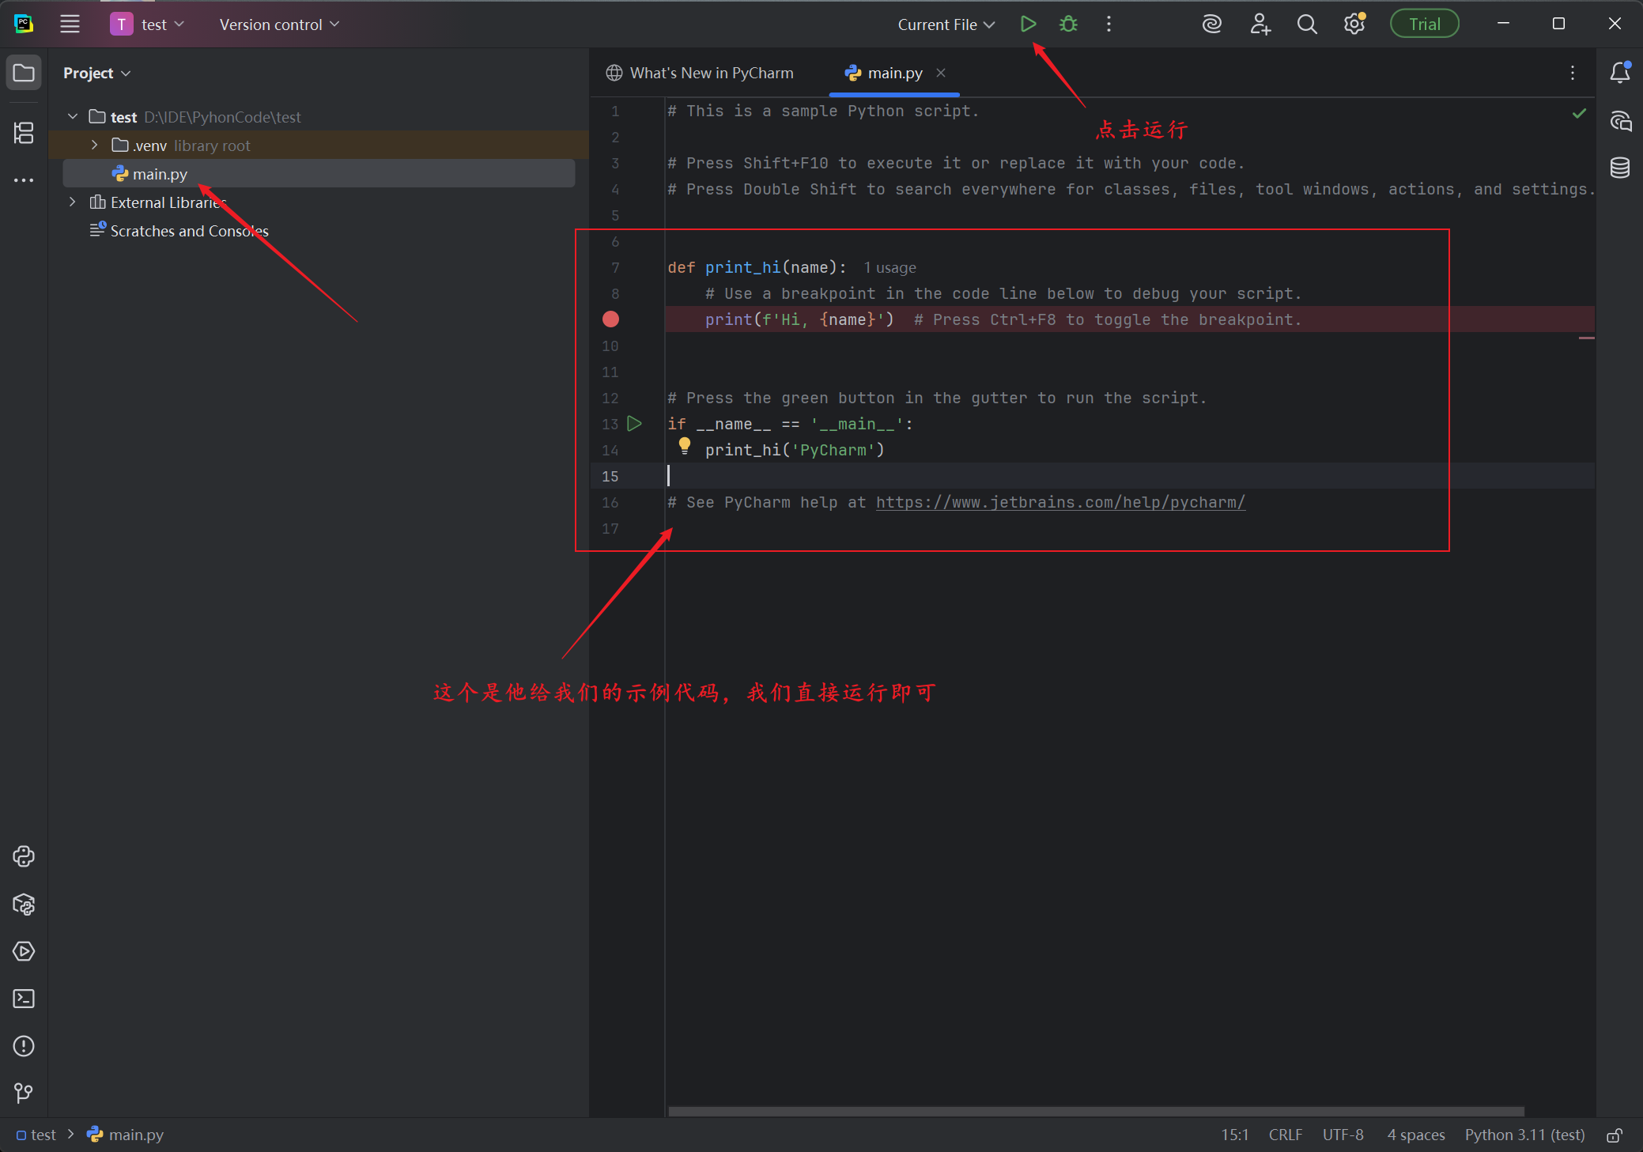Open the Problems tool window

pyautogui.click(x=24, y=1046)
